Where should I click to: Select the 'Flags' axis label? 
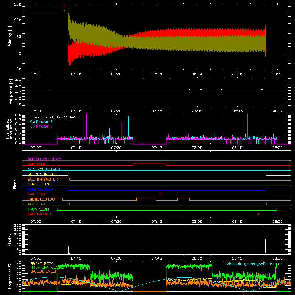pyautogui.click(x=15, y=184)
